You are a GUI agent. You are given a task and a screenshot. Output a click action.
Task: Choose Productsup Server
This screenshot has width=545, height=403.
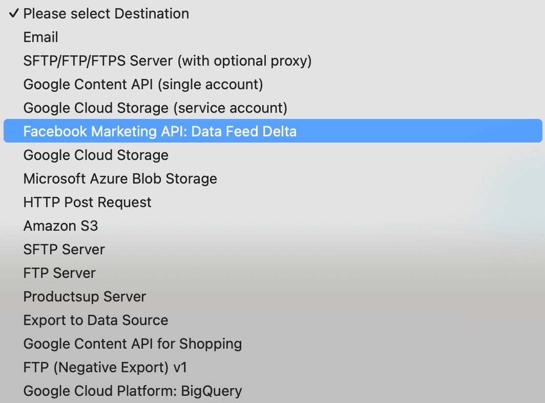tap(273, 297)
